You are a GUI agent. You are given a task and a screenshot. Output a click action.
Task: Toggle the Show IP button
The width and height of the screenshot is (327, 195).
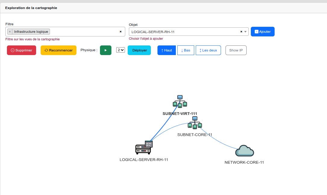[236, 50]
